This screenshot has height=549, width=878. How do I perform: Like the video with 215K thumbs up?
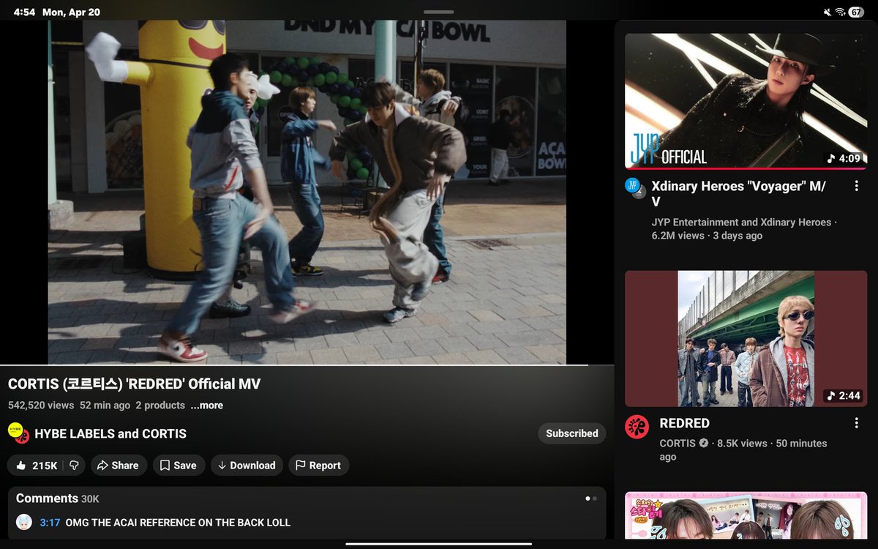tap(36, 466)
